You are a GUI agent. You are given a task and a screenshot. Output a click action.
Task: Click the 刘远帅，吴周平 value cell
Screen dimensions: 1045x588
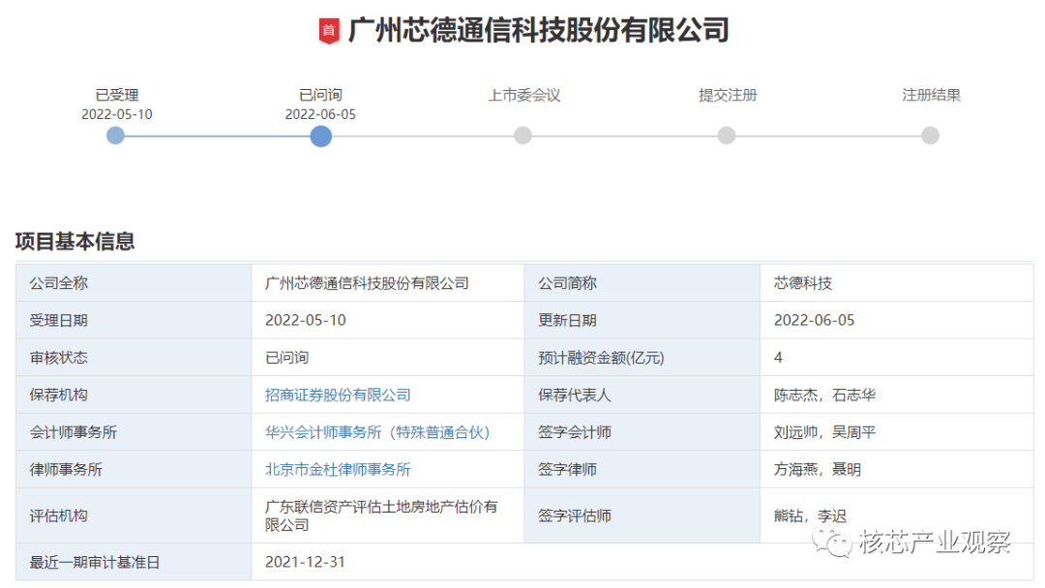[x=896, y=432]
